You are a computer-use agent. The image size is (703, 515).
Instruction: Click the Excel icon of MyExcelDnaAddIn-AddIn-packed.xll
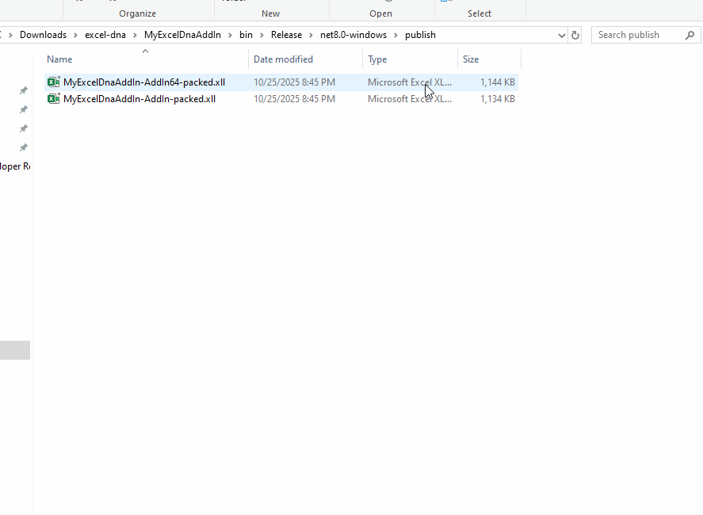click(x=53, y=99)
